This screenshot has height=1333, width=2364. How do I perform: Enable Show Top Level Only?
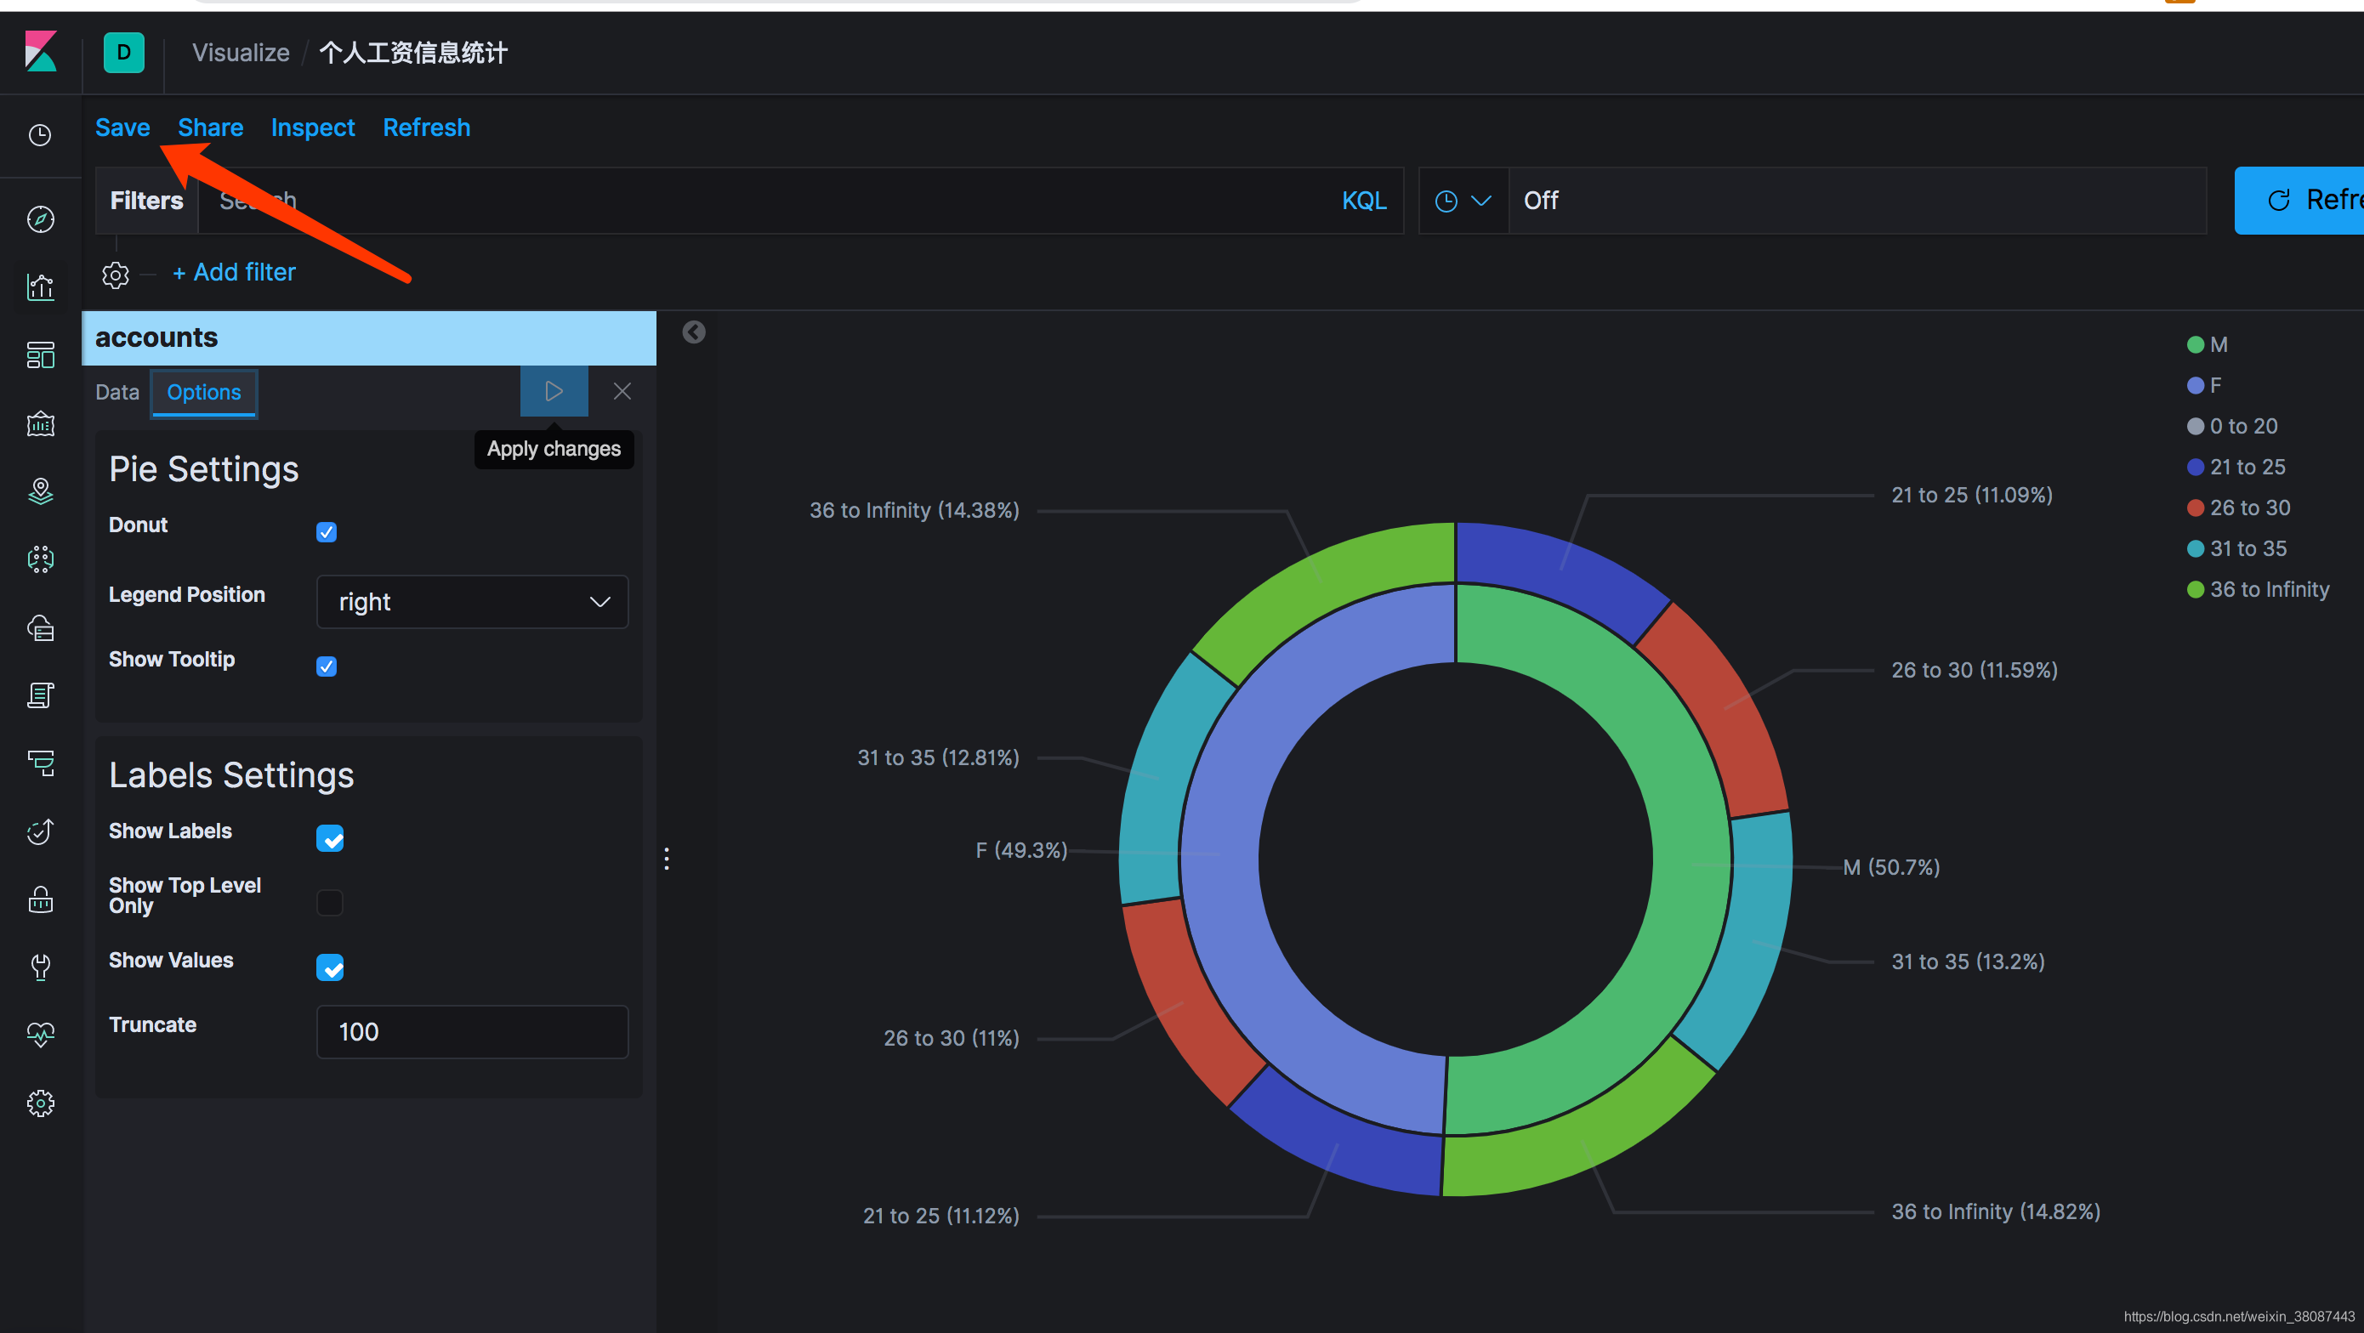[329, 903]
